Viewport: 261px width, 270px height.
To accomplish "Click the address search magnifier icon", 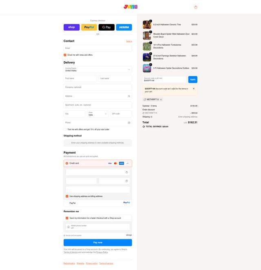I will [129, 96].
